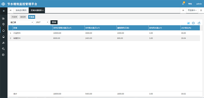The width and height of the screenshot is (204, 98).
Task: Open the admin user menu
Action: point(199,4)
